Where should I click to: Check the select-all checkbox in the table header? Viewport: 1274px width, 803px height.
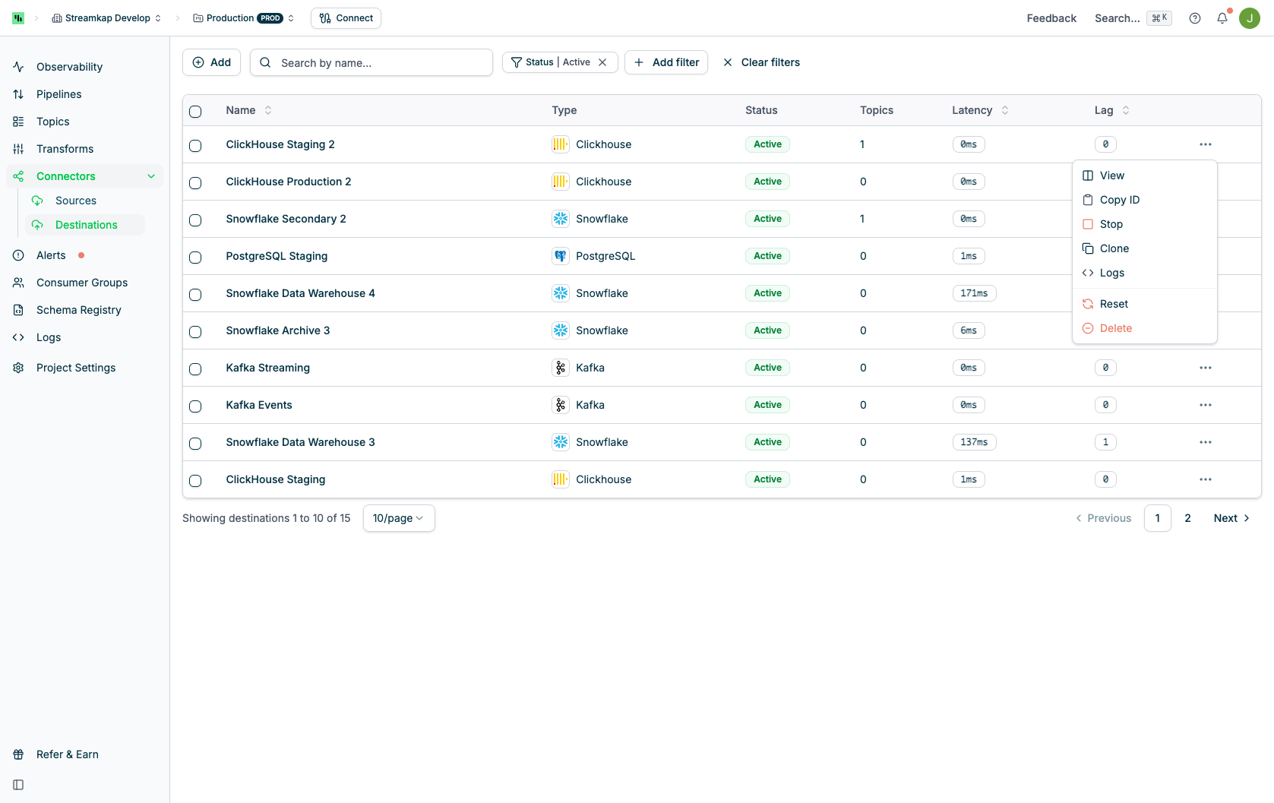click(x=195, y=111)
